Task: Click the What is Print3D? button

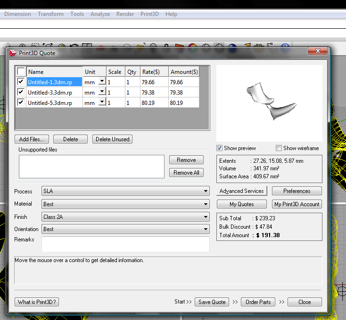Action: [37, 302]
